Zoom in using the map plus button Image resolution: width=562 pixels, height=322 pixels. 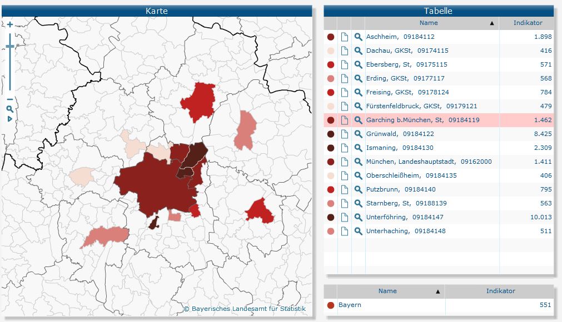(x=10, y=25)
